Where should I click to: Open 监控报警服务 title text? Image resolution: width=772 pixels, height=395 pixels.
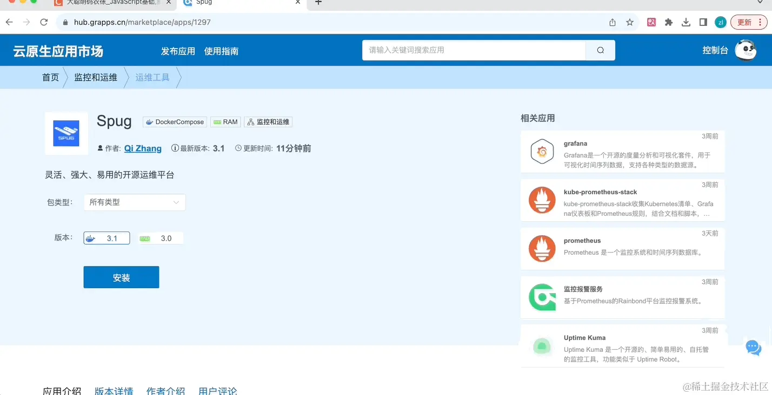(x=583, y=289)
